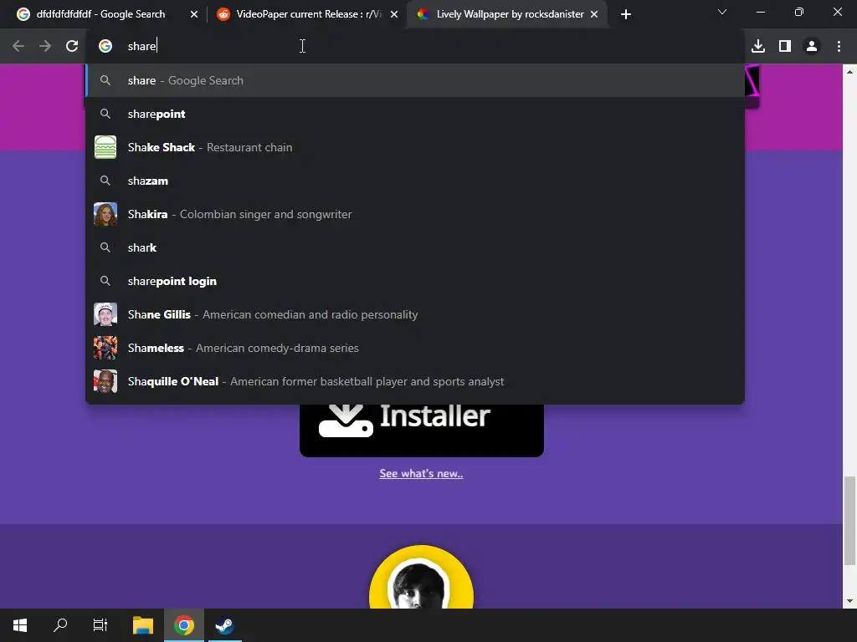Click the Shameless poster thumbnail
Screen dimensions: 857x642
[x=105, y=348]
